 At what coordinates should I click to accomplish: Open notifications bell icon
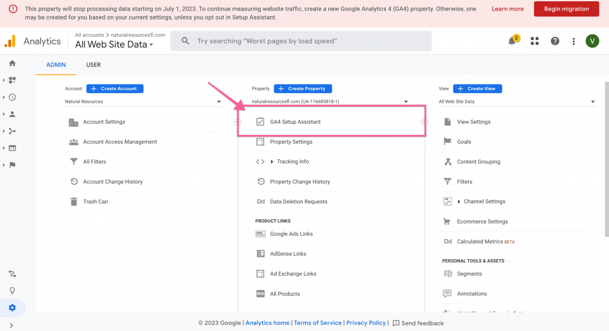point(512,41)
